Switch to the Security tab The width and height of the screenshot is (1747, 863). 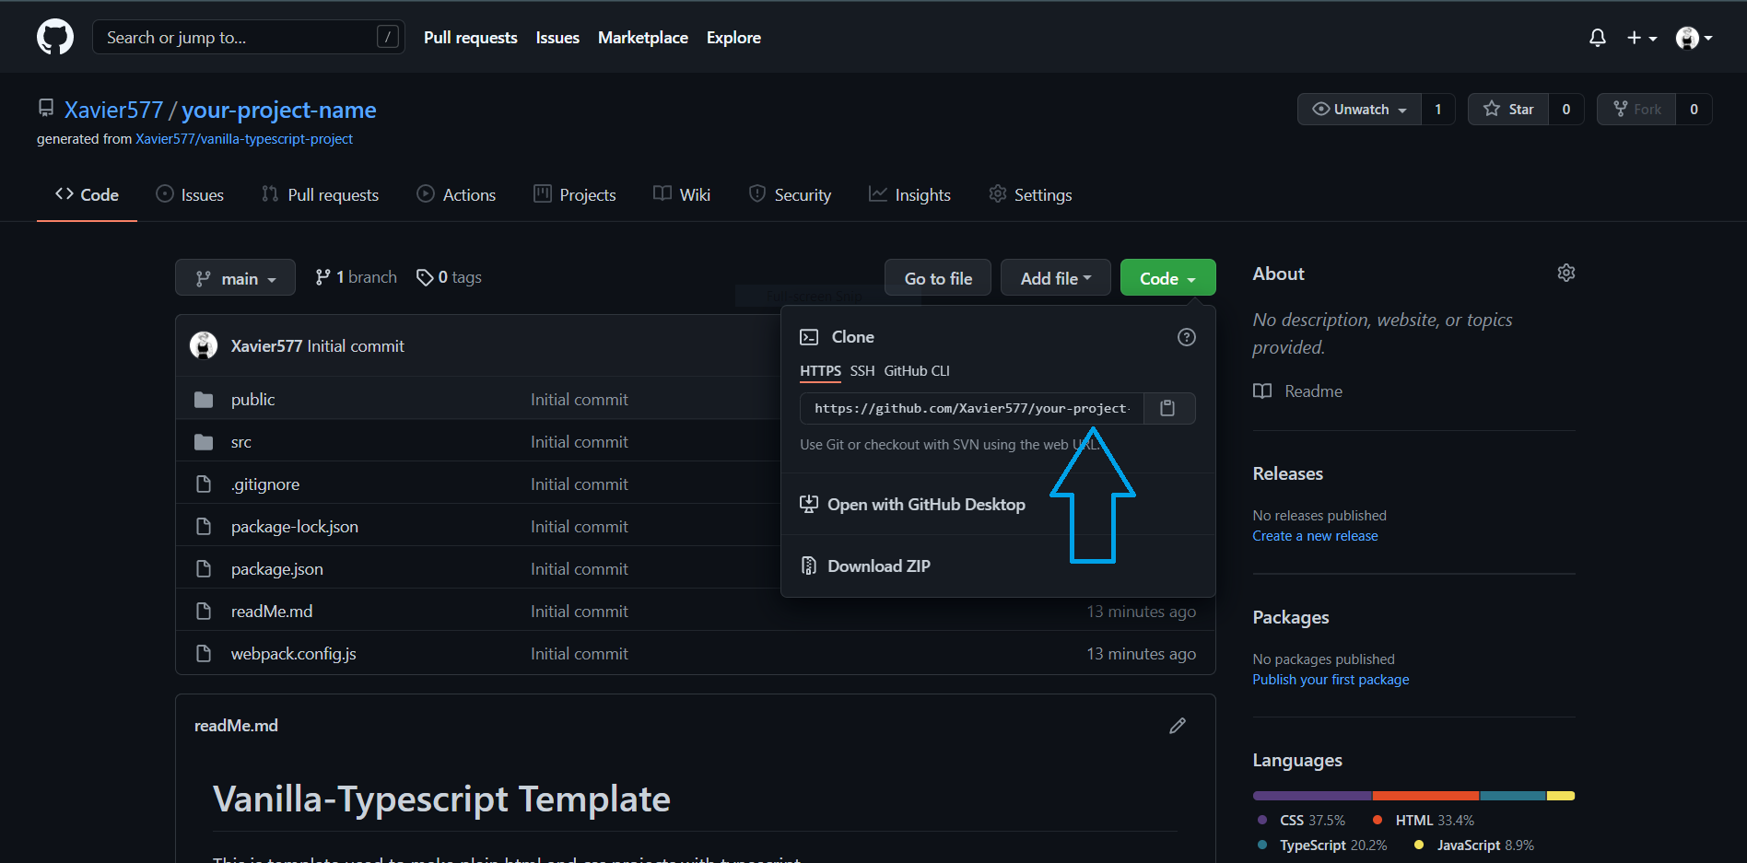(790, 195)
